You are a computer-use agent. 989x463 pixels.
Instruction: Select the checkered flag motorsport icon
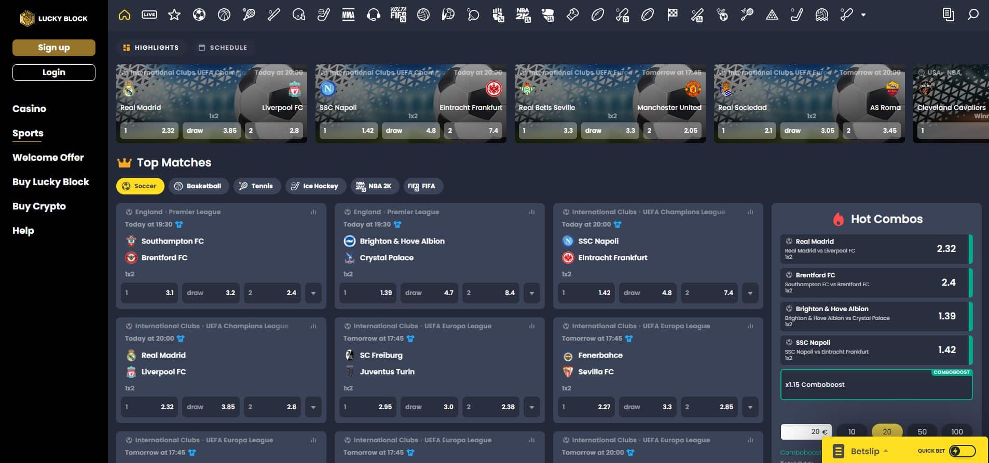pos(672,15)
